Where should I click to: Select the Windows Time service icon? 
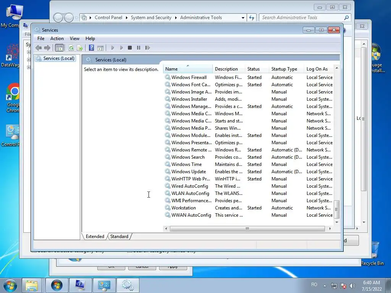click(x=168, y=164)
